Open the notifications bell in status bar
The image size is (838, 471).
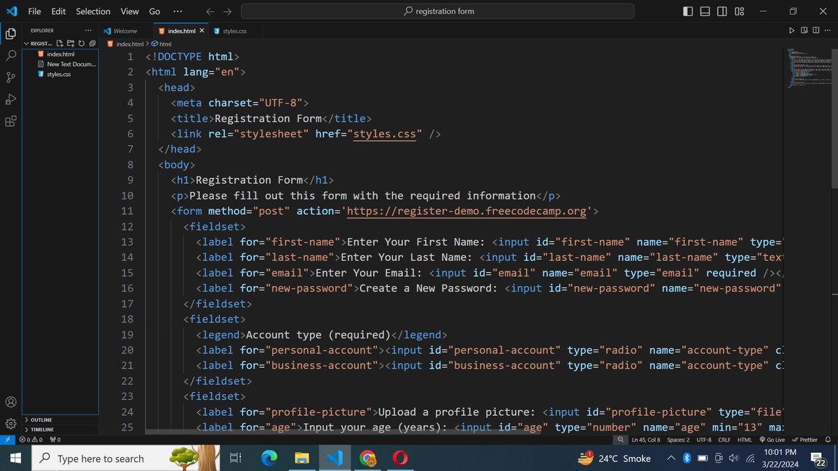(828, 440)
